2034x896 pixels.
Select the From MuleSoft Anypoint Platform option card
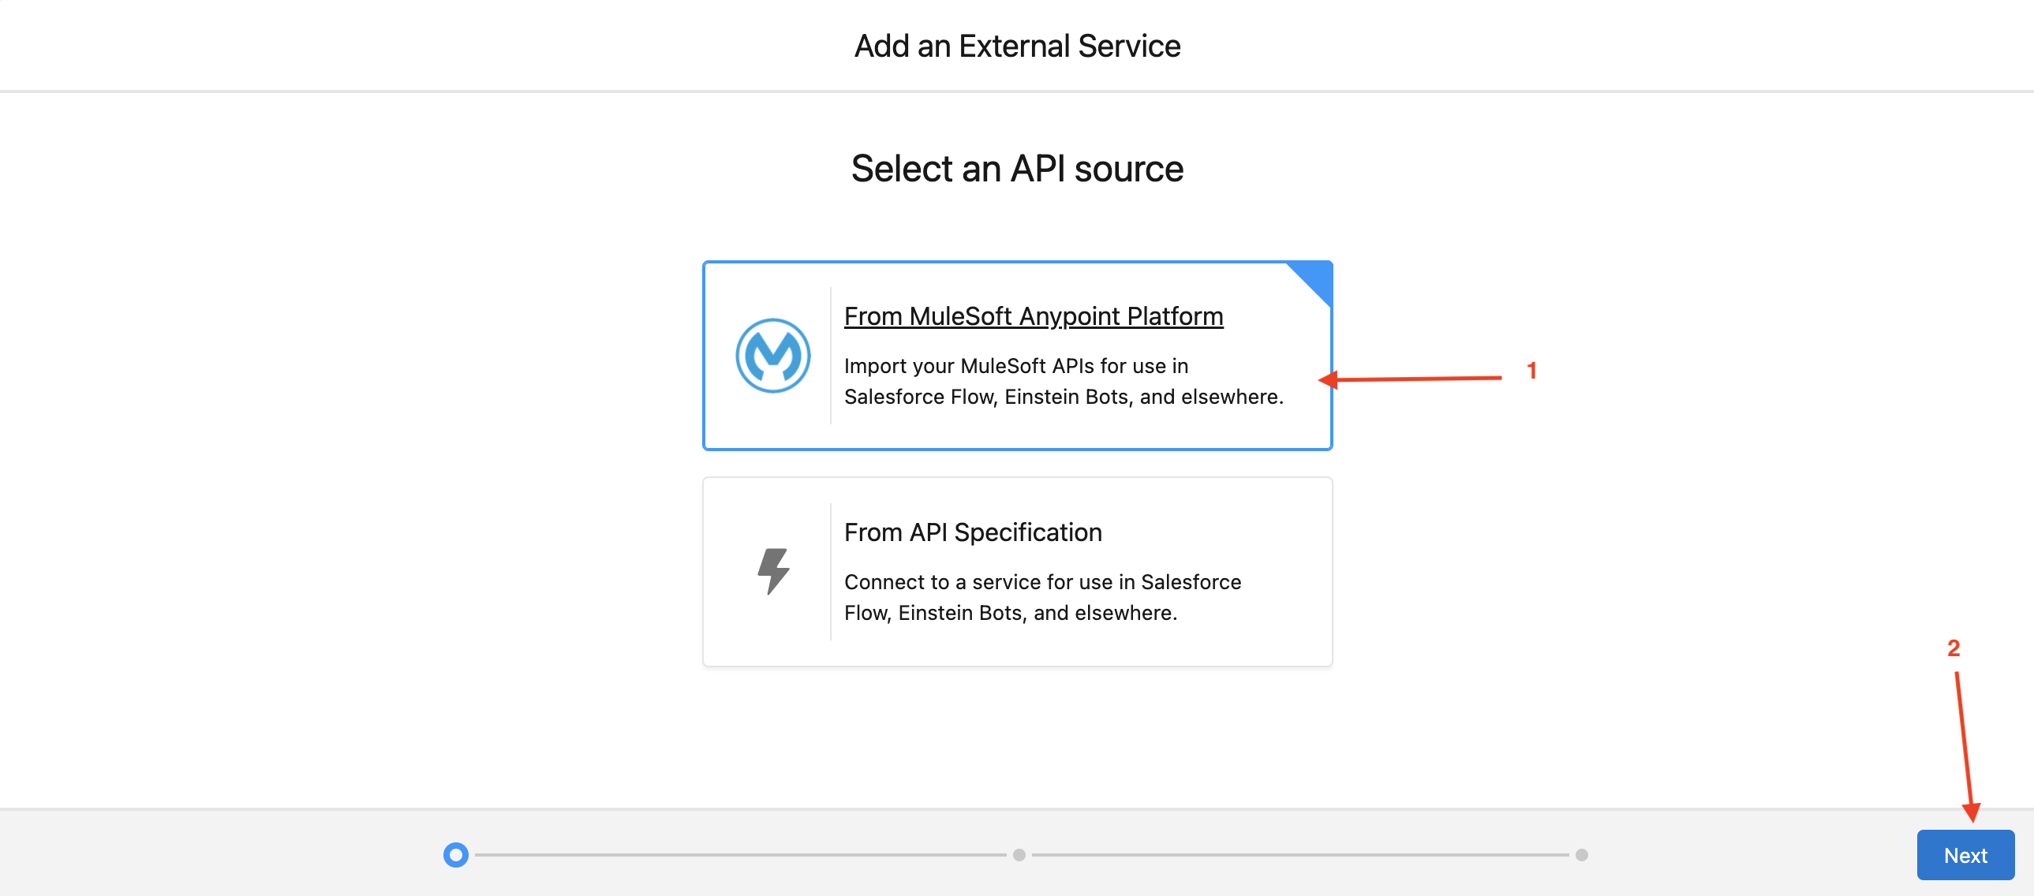[x=1017, y=355]
